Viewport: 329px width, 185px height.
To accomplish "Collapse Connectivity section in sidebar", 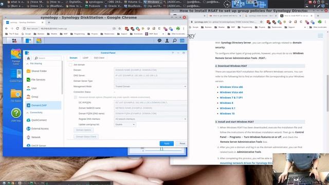I will 27,113.
